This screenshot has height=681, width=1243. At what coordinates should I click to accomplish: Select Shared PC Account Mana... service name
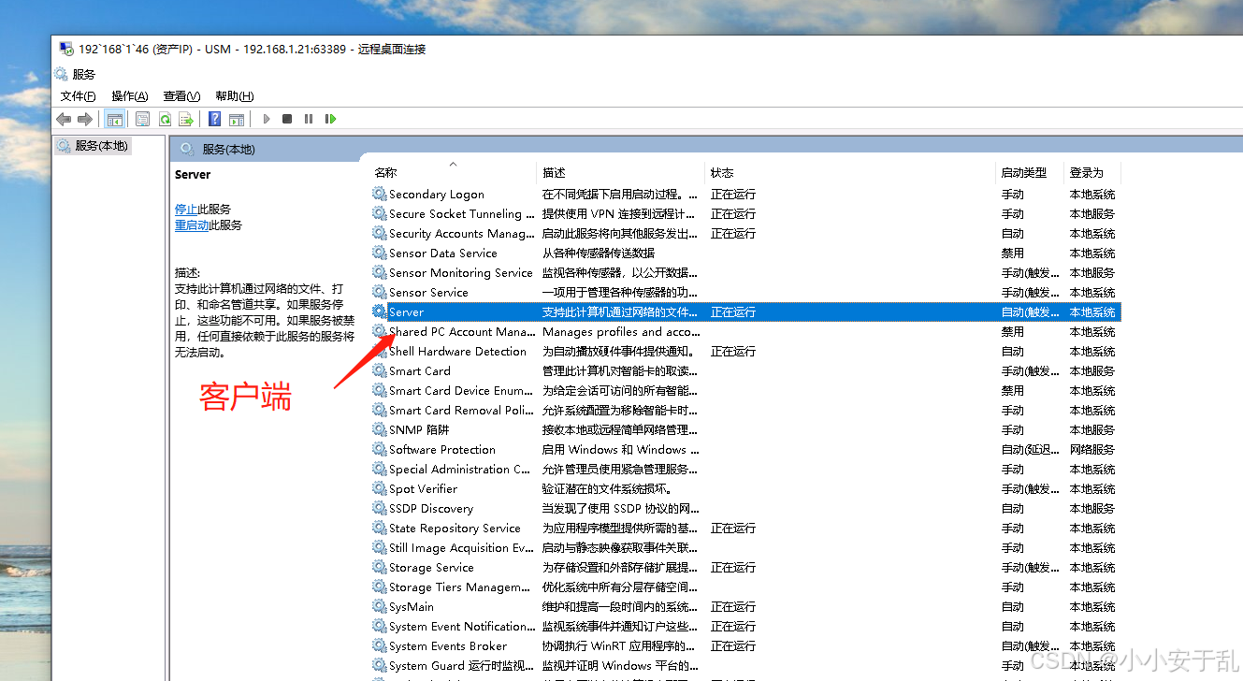pyautogui.click(x=462, y=331)
